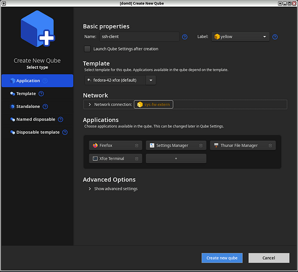Click help icon beside Named disposable
Viewport: 298px width, 272px height.
tap(61, 119)
